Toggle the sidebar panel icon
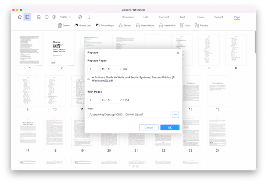This screenshot has height=184, width=267. tap(27, 17)
